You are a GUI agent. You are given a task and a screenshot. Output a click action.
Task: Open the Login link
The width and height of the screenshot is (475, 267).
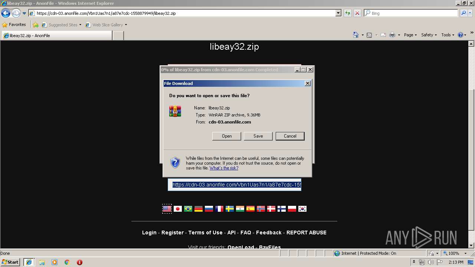(x=149, y=233)
